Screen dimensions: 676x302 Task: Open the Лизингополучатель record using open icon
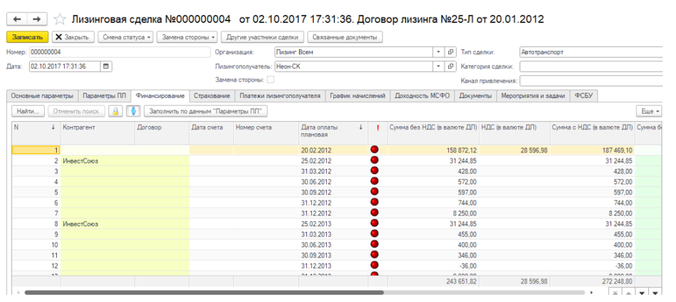pyautogui.click(x=451, y=66)
